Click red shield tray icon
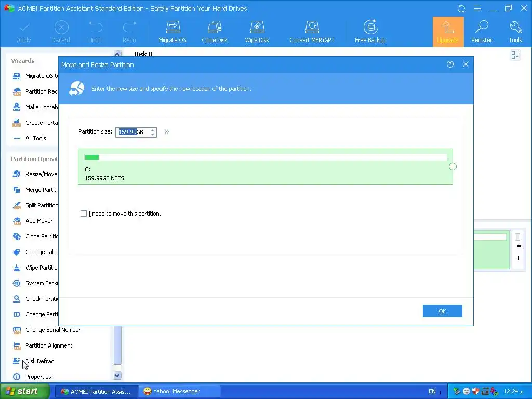The width and height of the screenshot is (532, 399). (x=476, y=392)
